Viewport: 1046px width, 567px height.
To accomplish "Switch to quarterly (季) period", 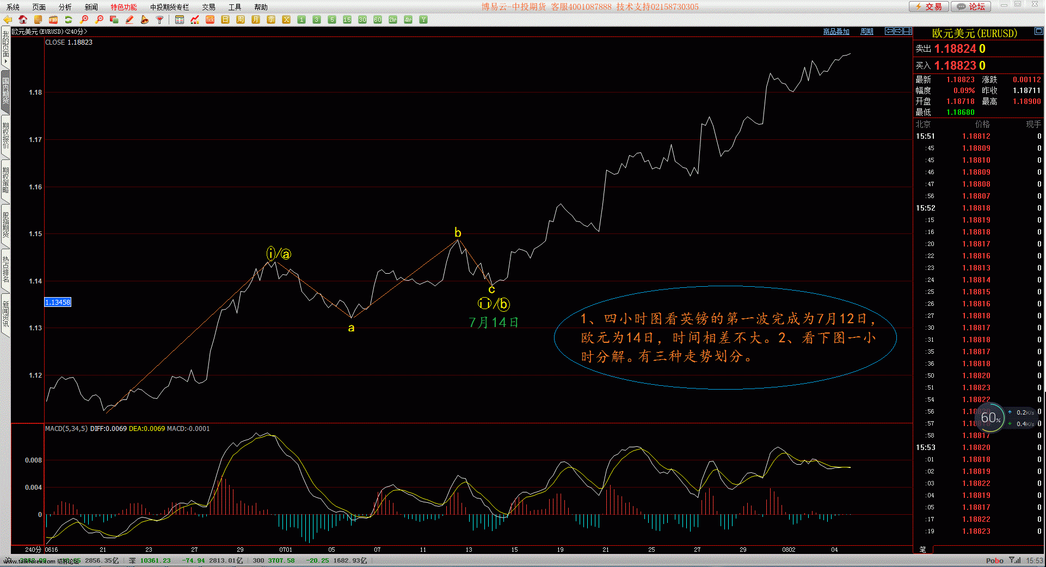I will click(x=271, y=20).
